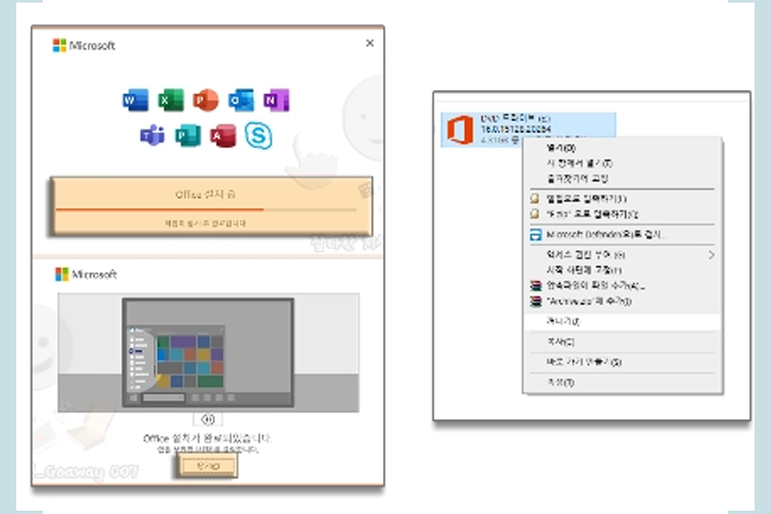Click the Skype app icon
This screenshot has width=771, height=514.
point(258,135)
